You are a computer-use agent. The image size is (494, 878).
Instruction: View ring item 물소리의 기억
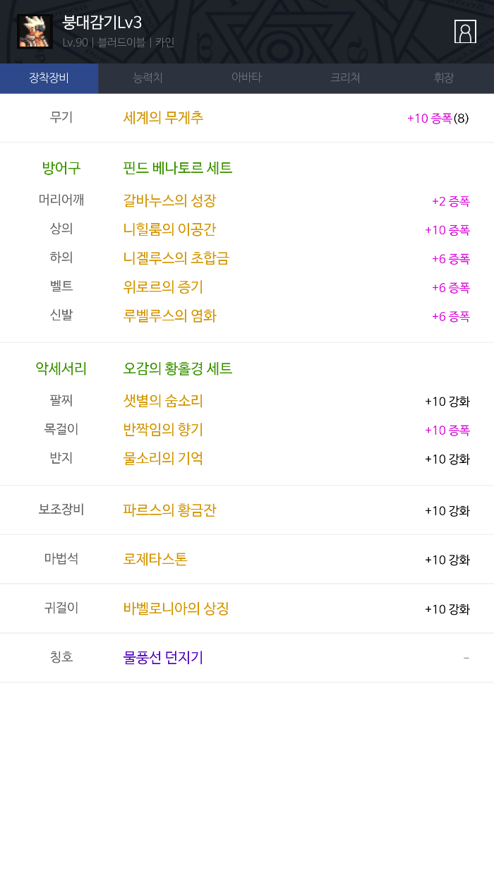click(163, 459)
